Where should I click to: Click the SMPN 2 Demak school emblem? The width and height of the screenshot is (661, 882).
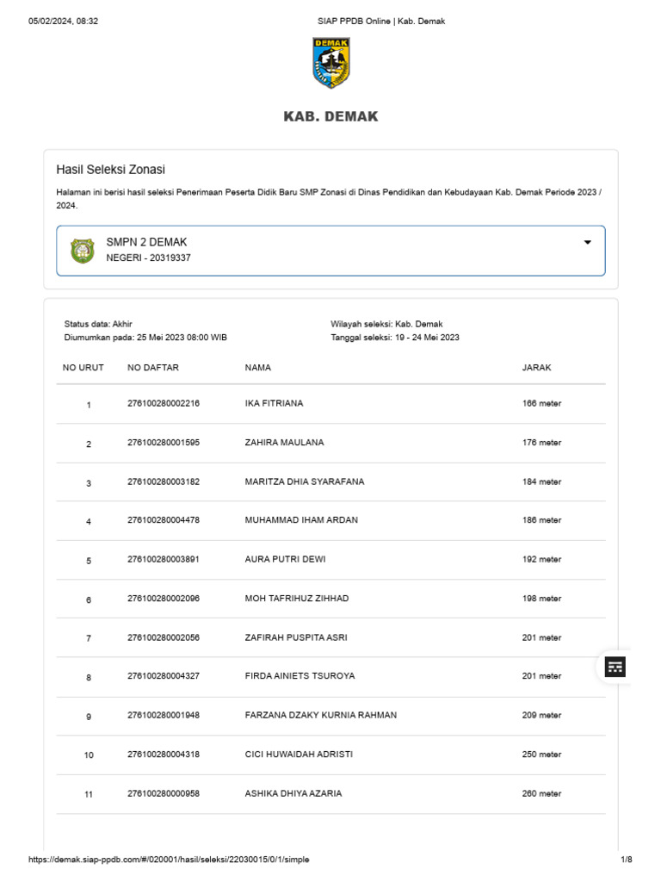click(x=82, y=251)
